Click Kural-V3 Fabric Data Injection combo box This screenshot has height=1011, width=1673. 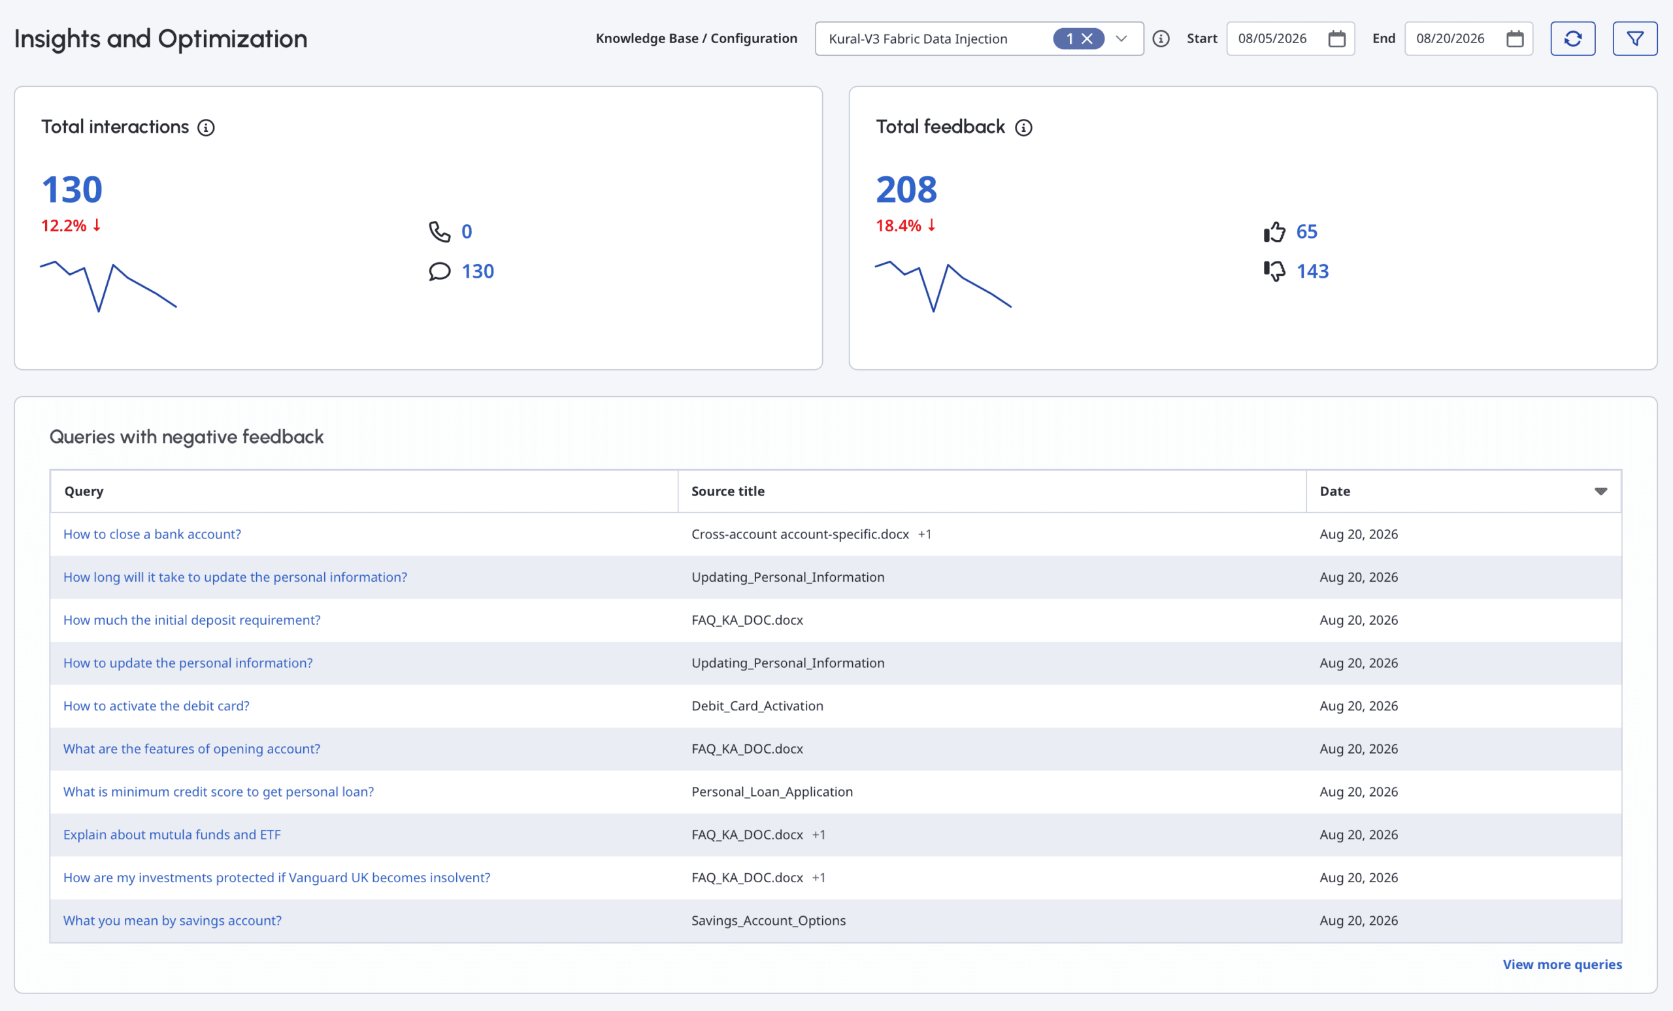[979, 39]
